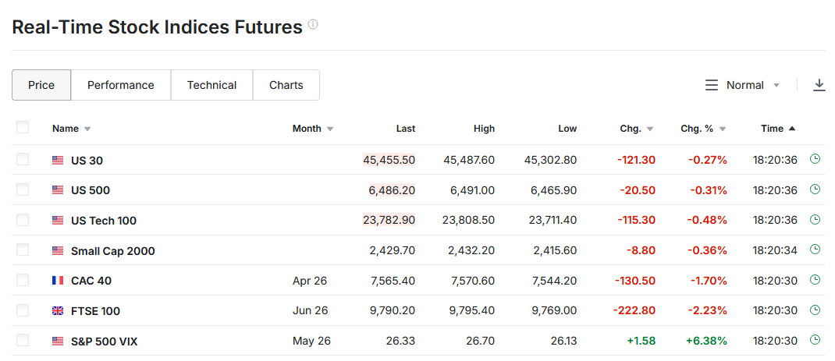Open the Technical tab

[211, 85]
